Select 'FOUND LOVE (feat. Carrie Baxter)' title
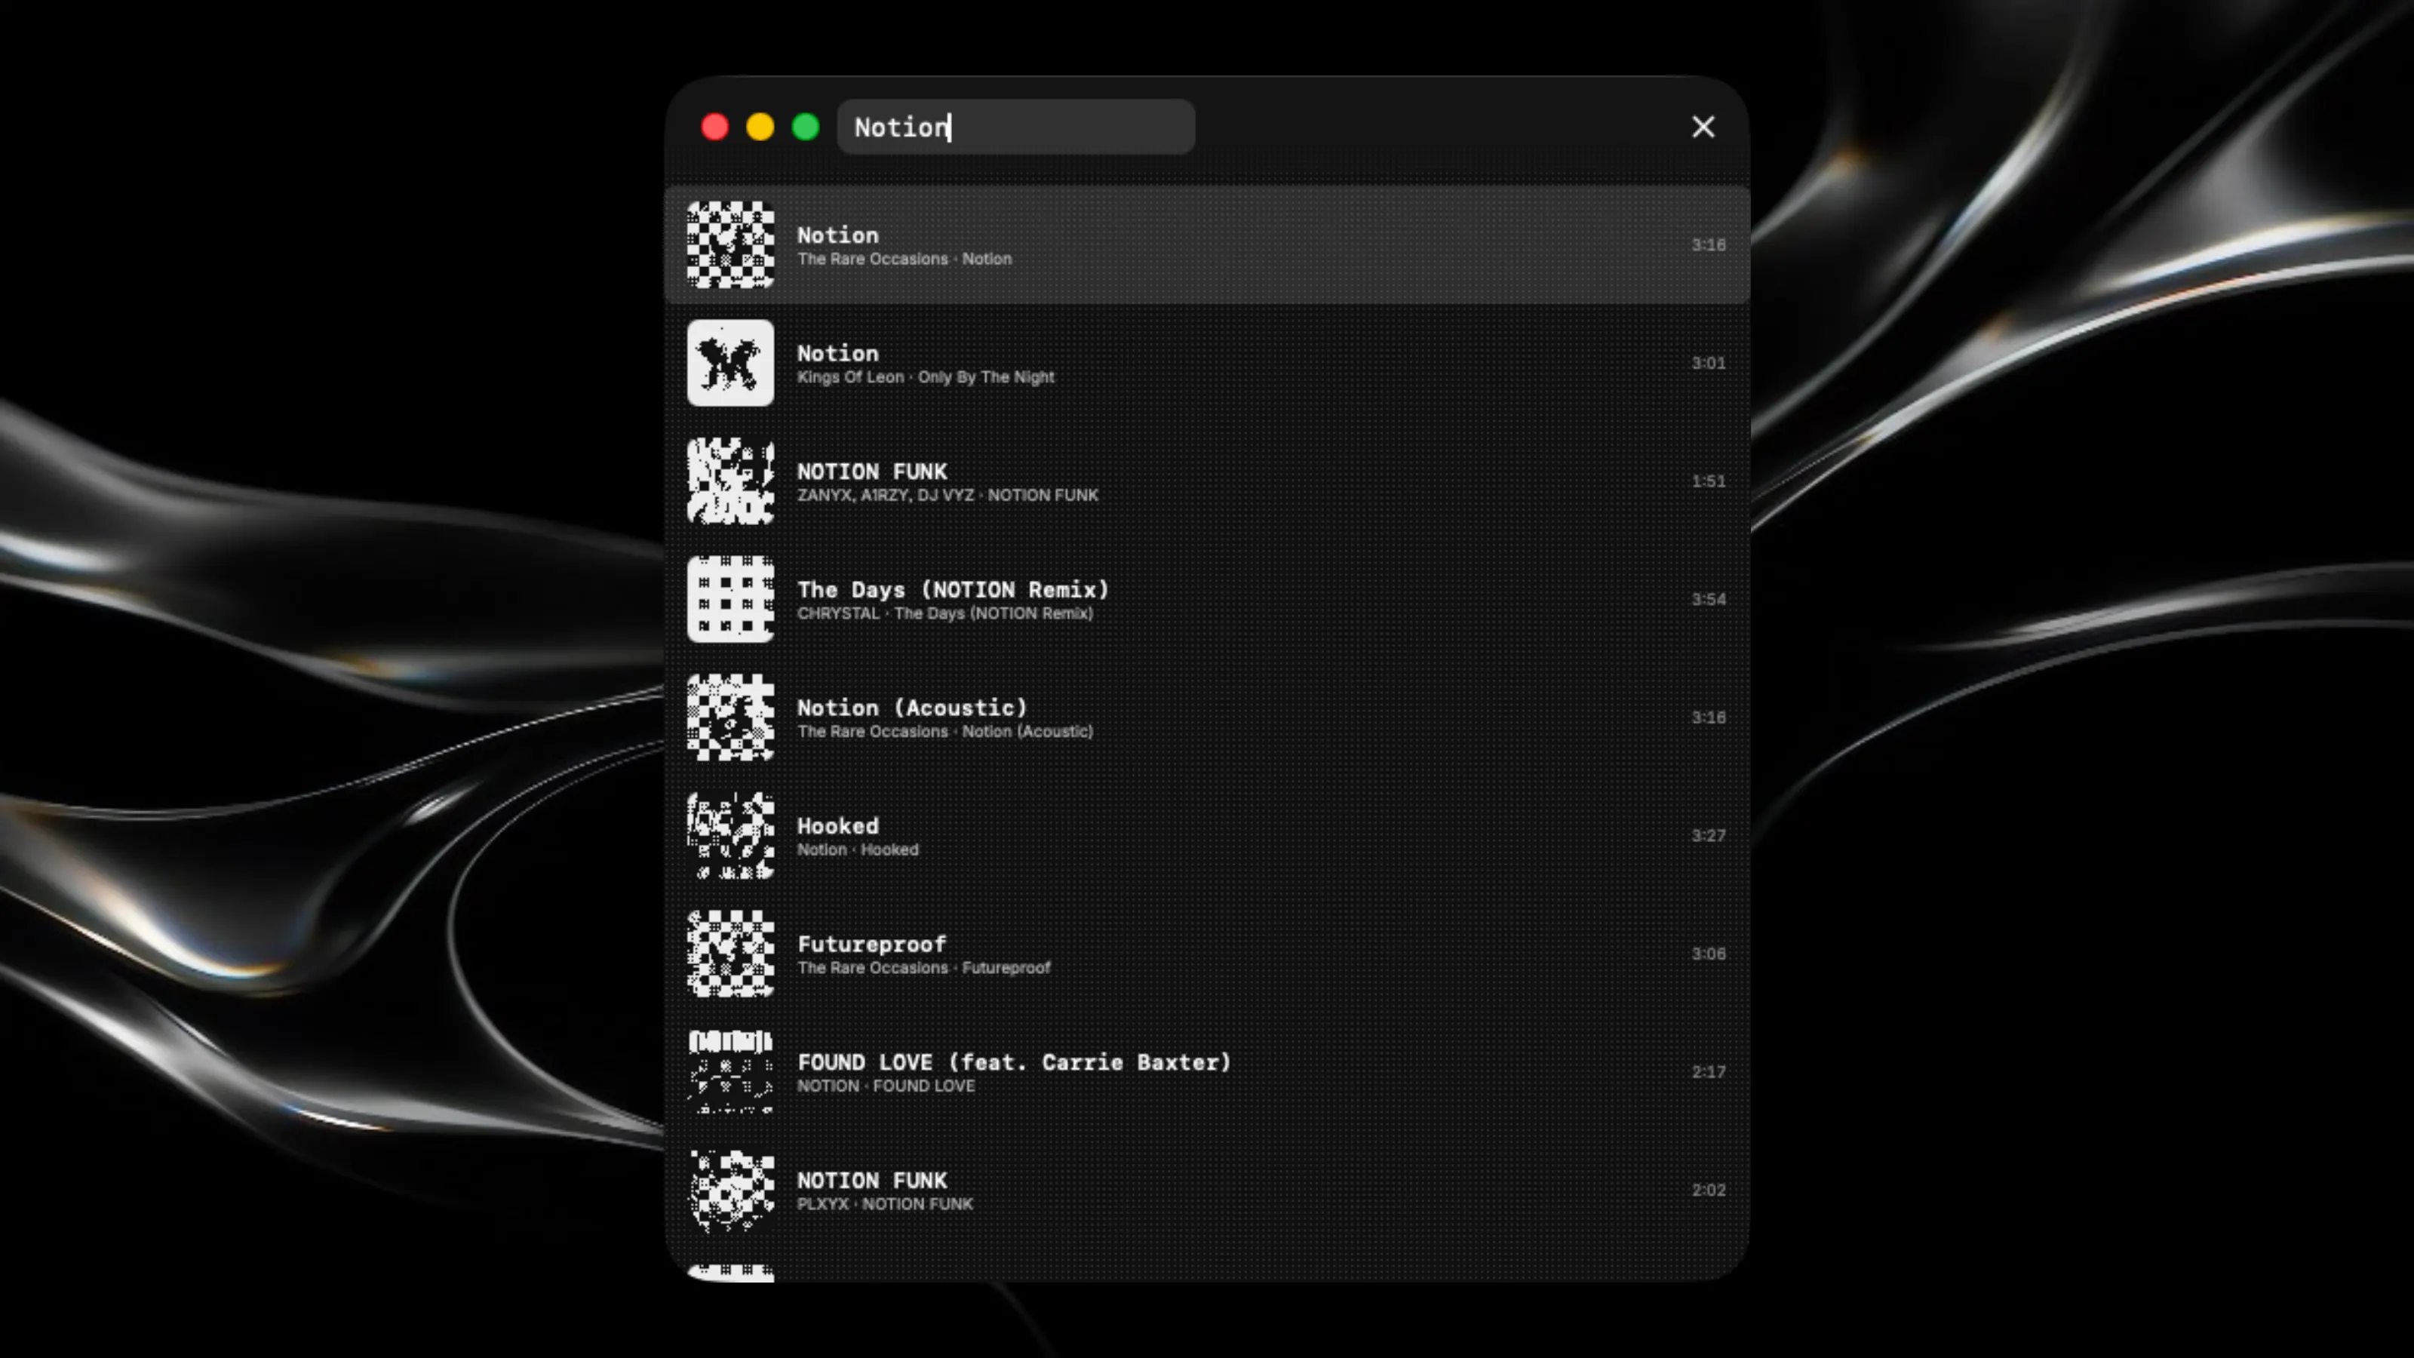The width and height of the screenshot is (2414, 1358). 1014,1062
